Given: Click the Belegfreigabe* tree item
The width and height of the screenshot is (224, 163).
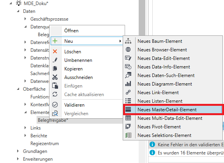Looking at the screenshot, I should (53, 120).
